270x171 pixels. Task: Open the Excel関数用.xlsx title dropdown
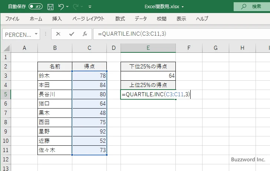click(182, 7)
